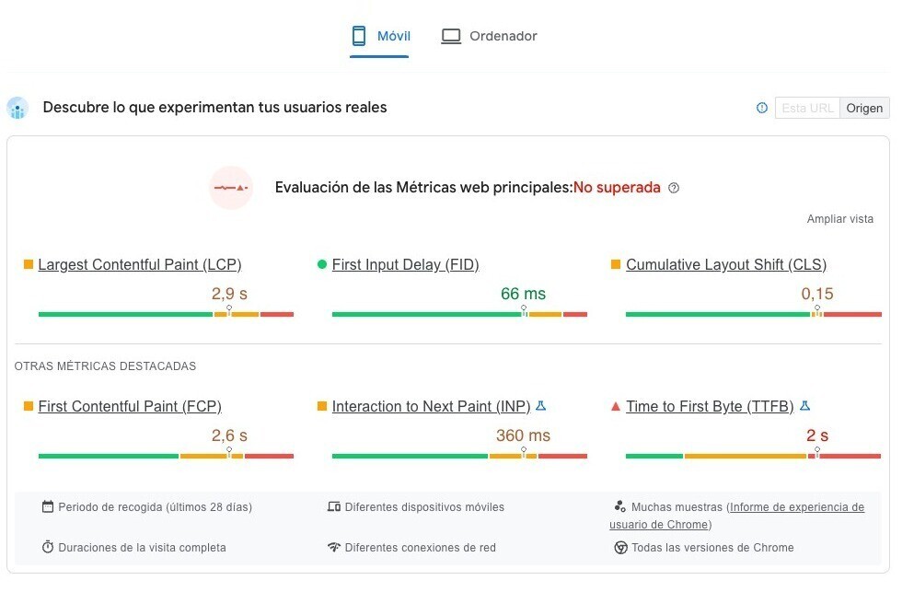Click the laptop icon for Ordenador
The image size is (914, 592).
(x=451, y=36)
